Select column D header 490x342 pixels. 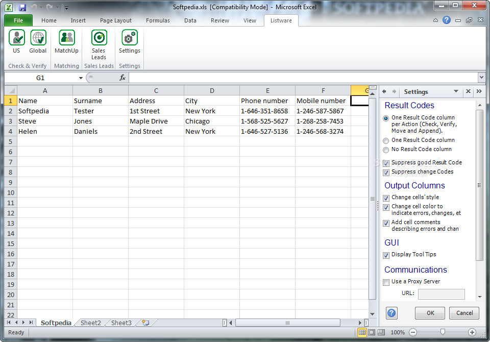coord(212,91)
